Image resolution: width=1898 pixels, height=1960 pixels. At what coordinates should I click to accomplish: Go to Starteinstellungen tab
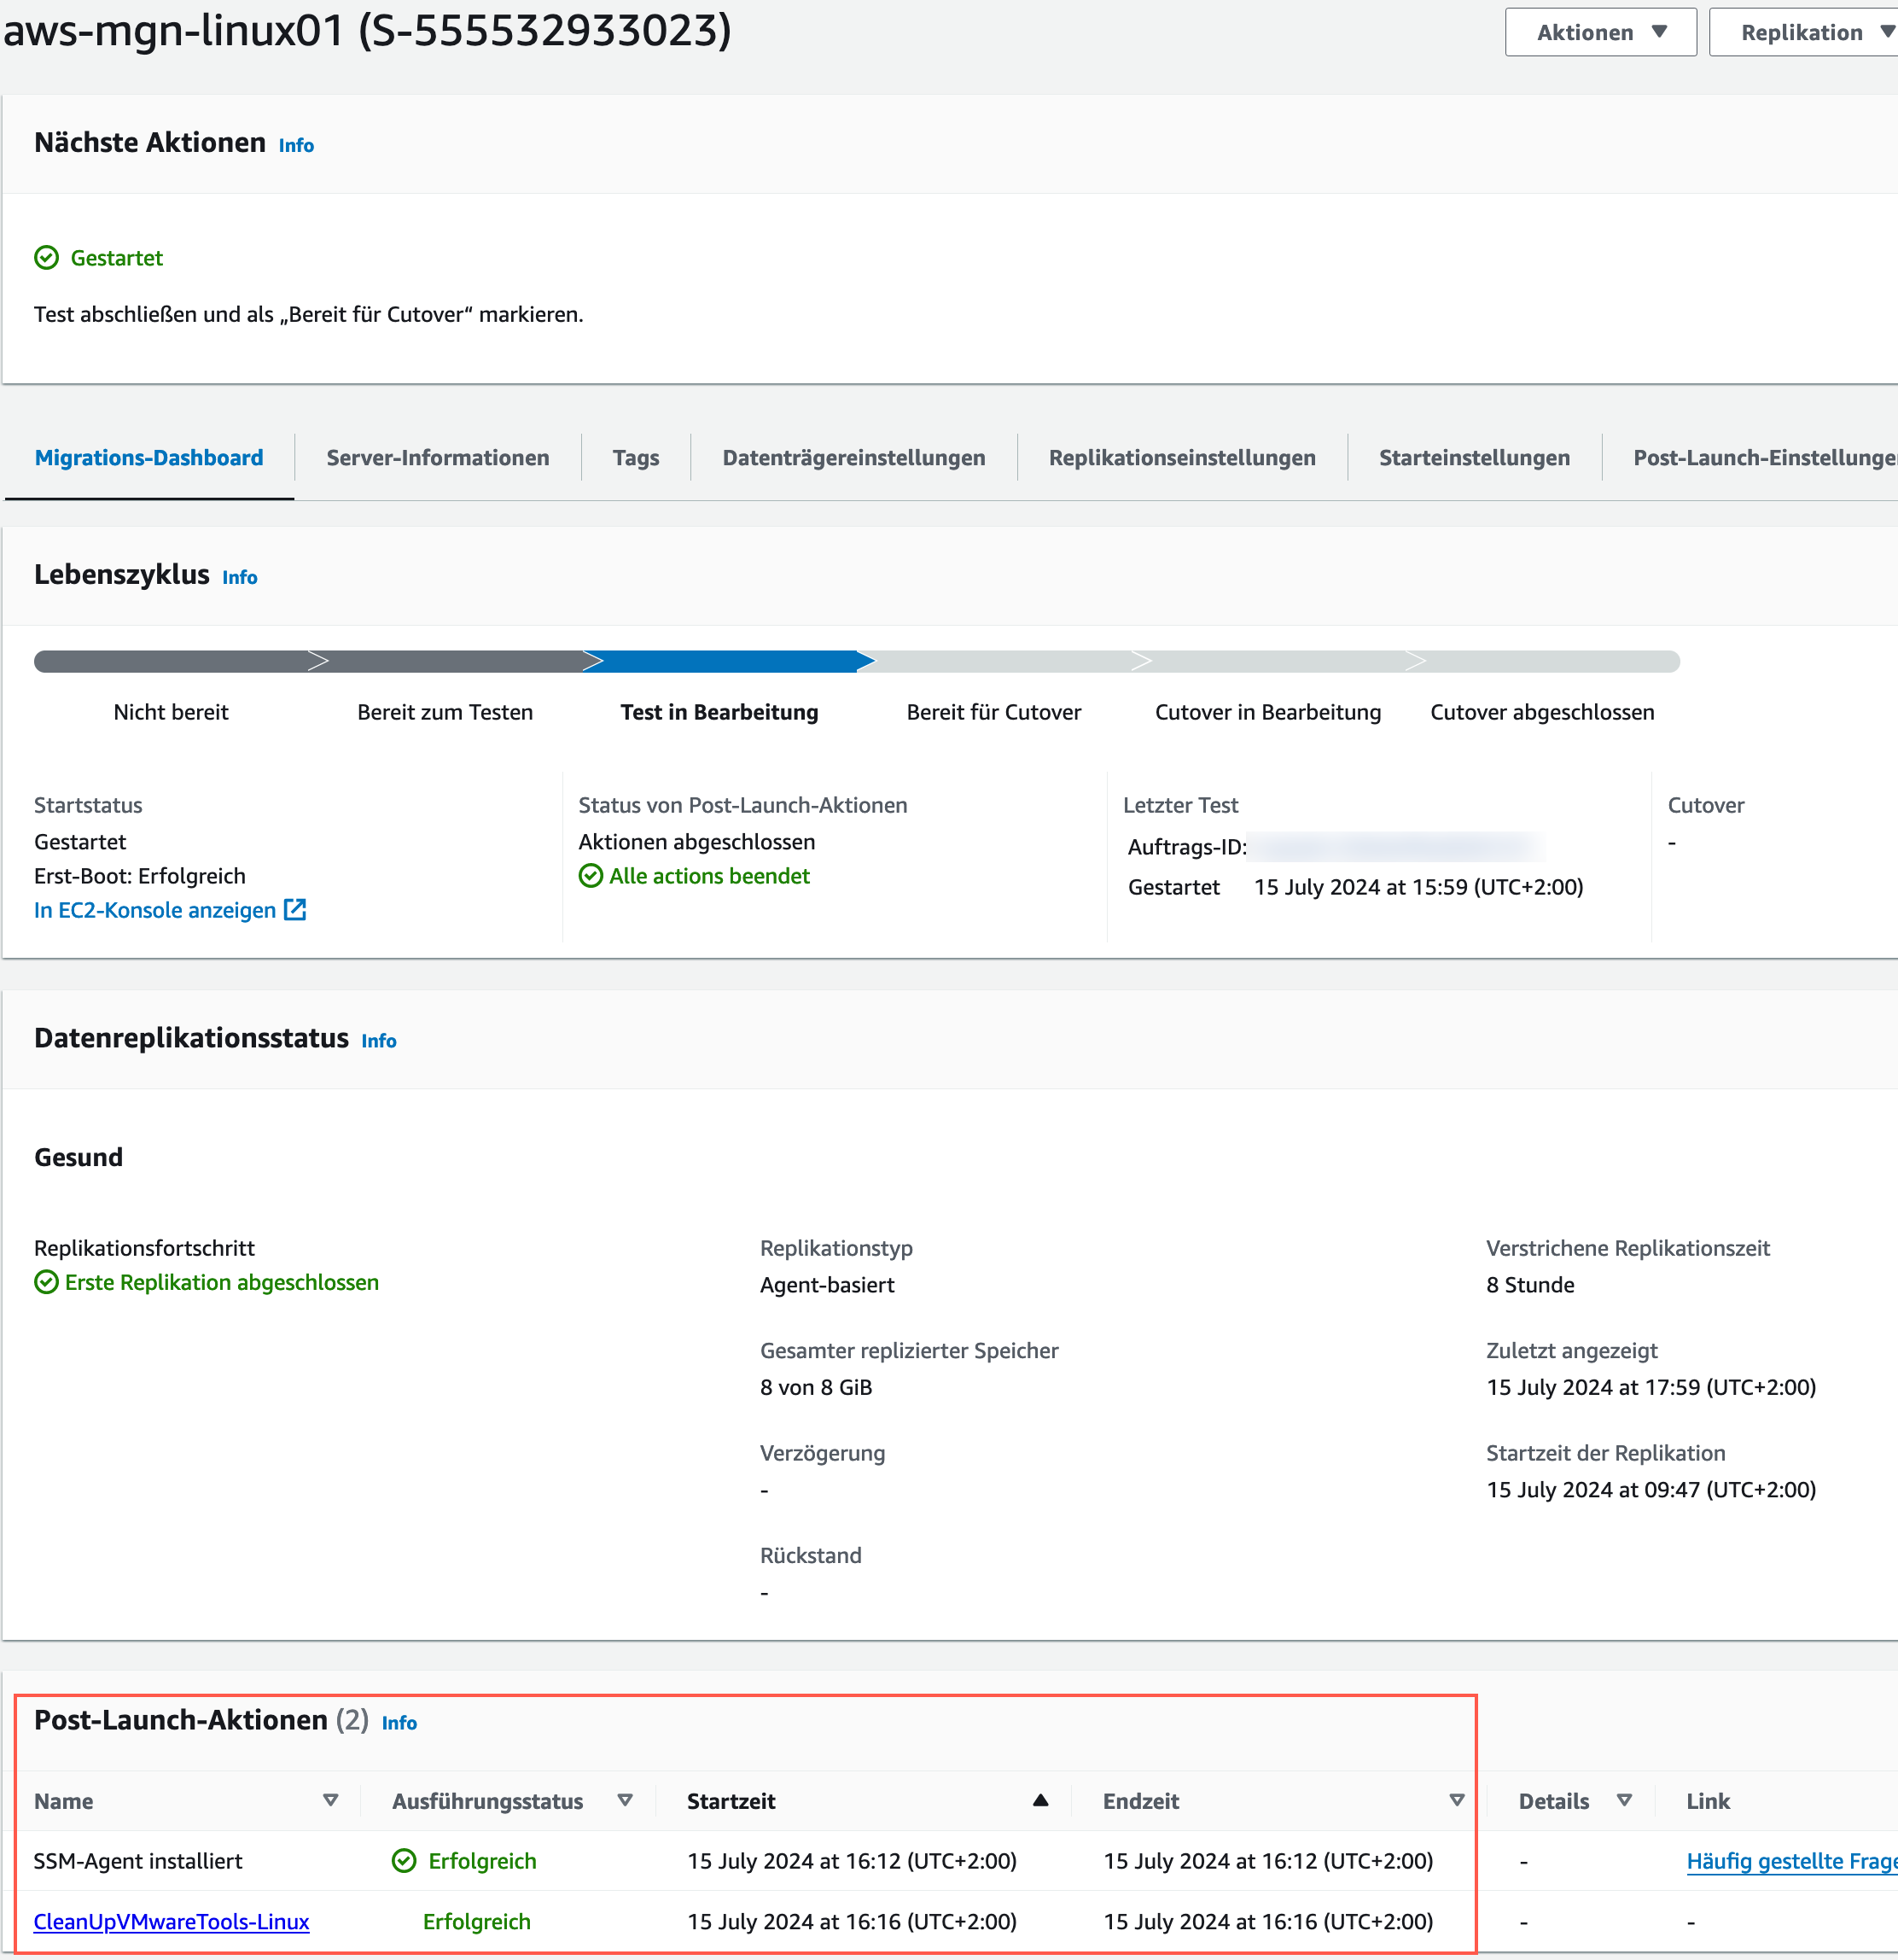coord(1473,458)
